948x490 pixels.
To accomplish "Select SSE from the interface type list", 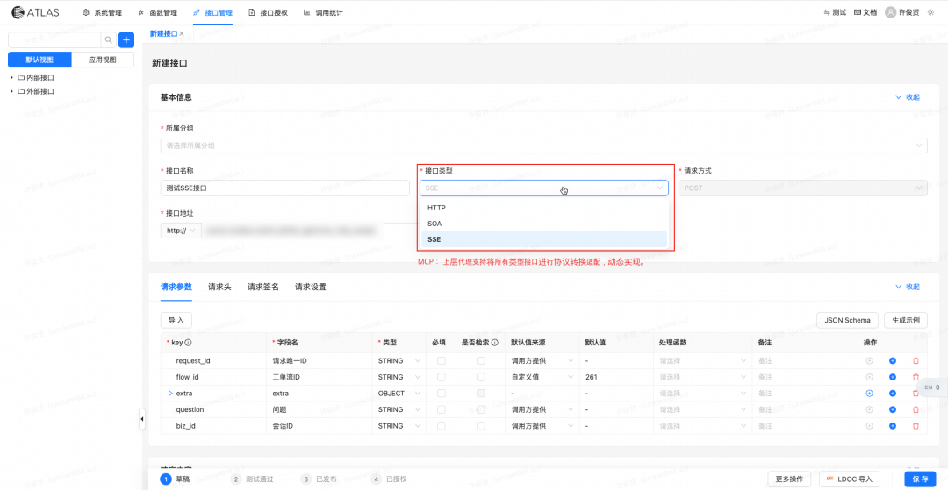I will tap(544, 239).
